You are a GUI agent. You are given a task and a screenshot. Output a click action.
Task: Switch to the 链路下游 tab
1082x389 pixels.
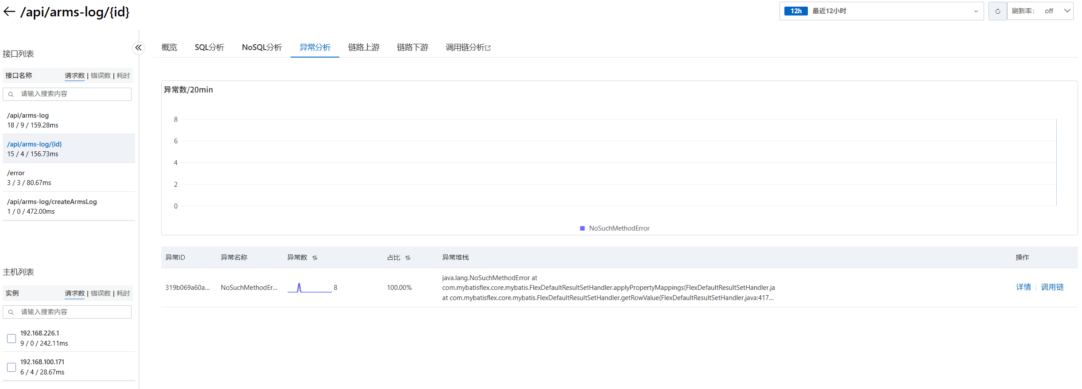[x=412, y=47]
